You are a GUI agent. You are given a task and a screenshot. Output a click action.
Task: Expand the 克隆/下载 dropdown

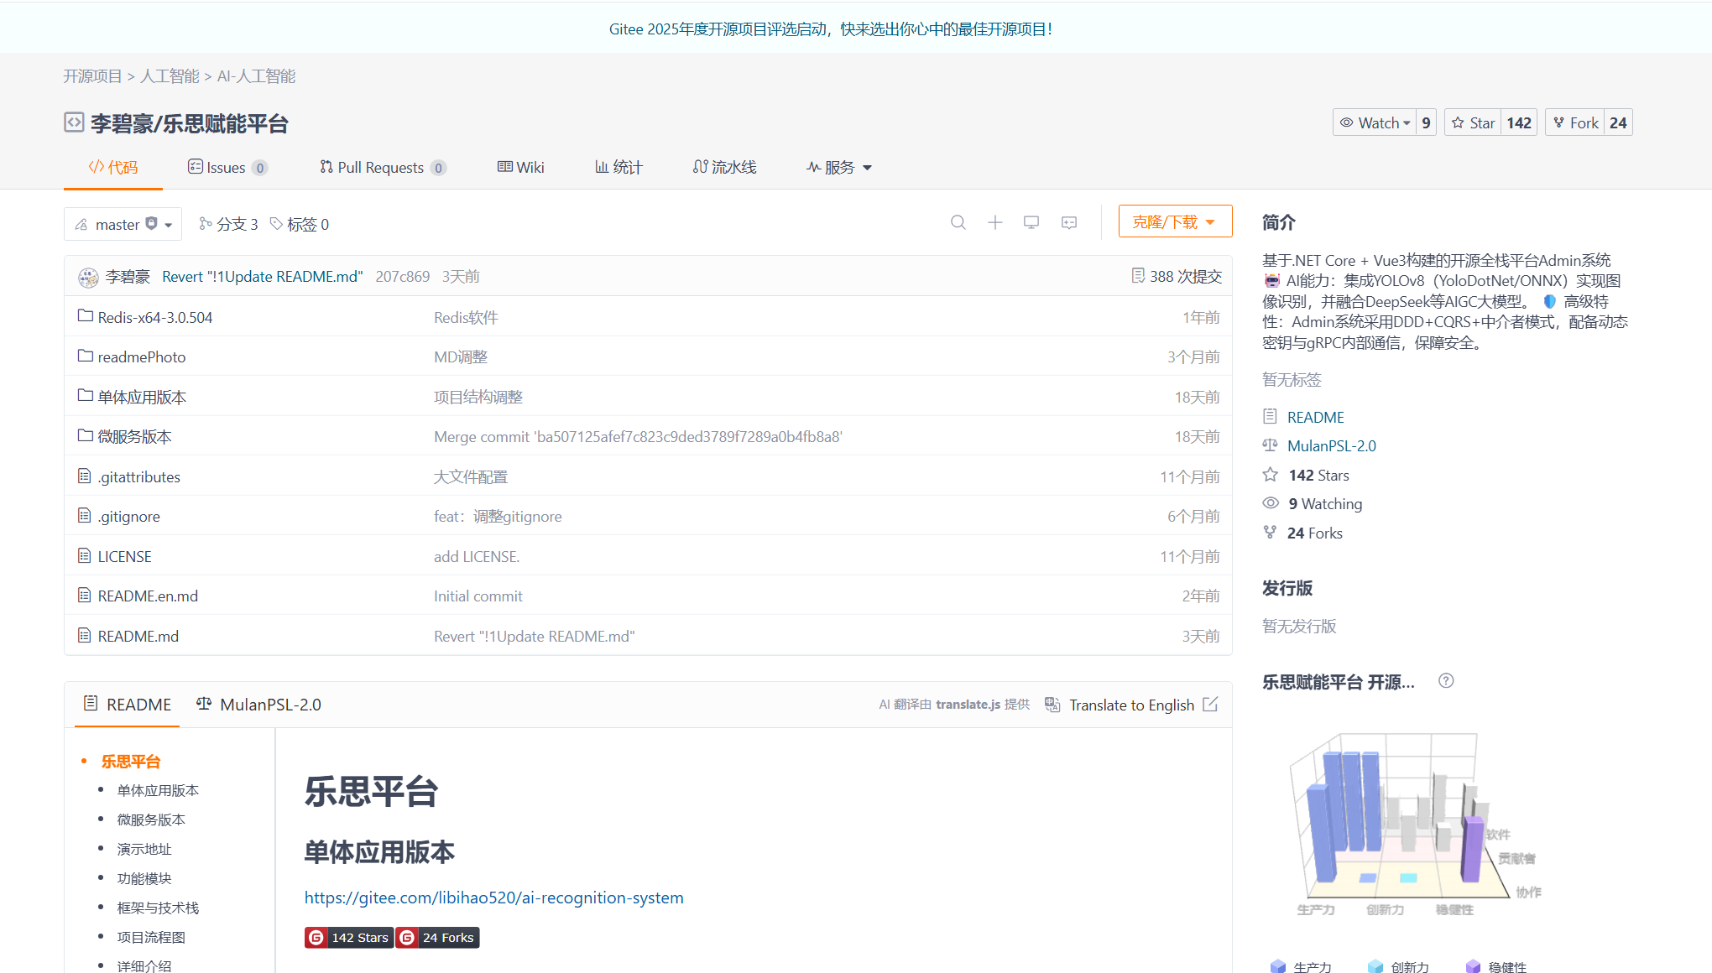click(1174, 221)
